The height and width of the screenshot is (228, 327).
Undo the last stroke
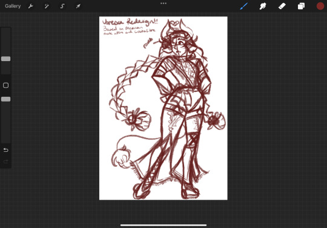pyautogui.click(x=6, y=150)
